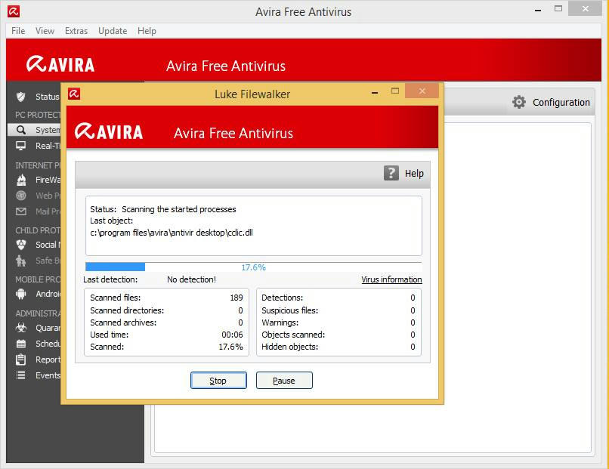Open the Scheduler calendar icon
609x469 pixels.
click(21, 344)
